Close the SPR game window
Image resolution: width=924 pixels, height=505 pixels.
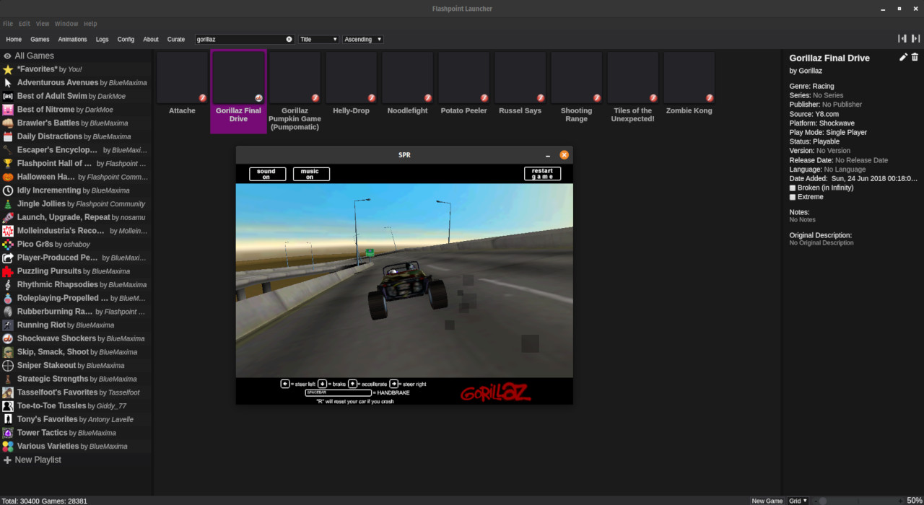[565, 154]
